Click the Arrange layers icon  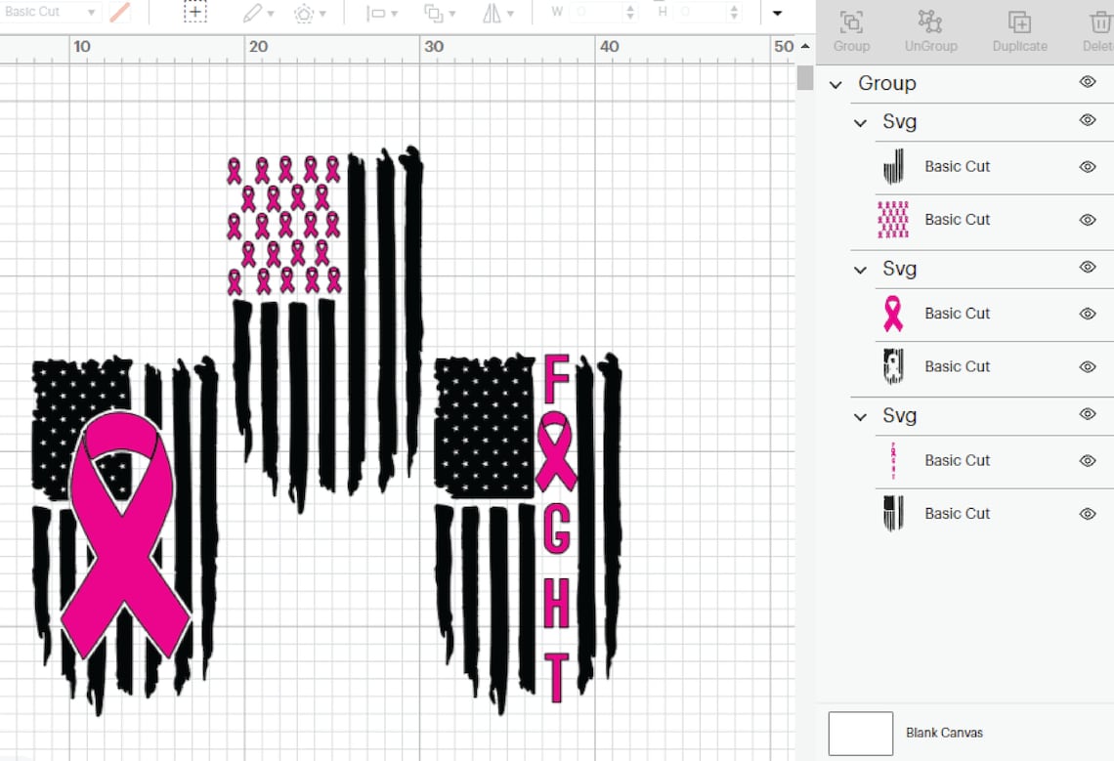(x=432, y=13)
